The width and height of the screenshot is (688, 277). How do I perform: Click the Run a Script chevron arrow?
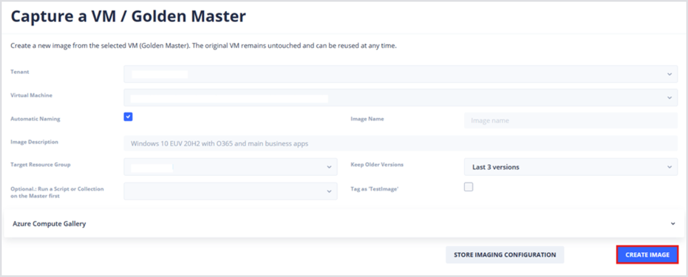pyautogui.click(x=329, y=191)
